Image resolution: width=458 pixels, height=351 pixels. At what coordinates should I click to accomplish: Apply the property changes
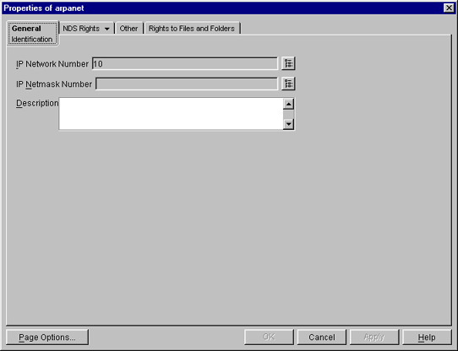[x=374, y=337]
